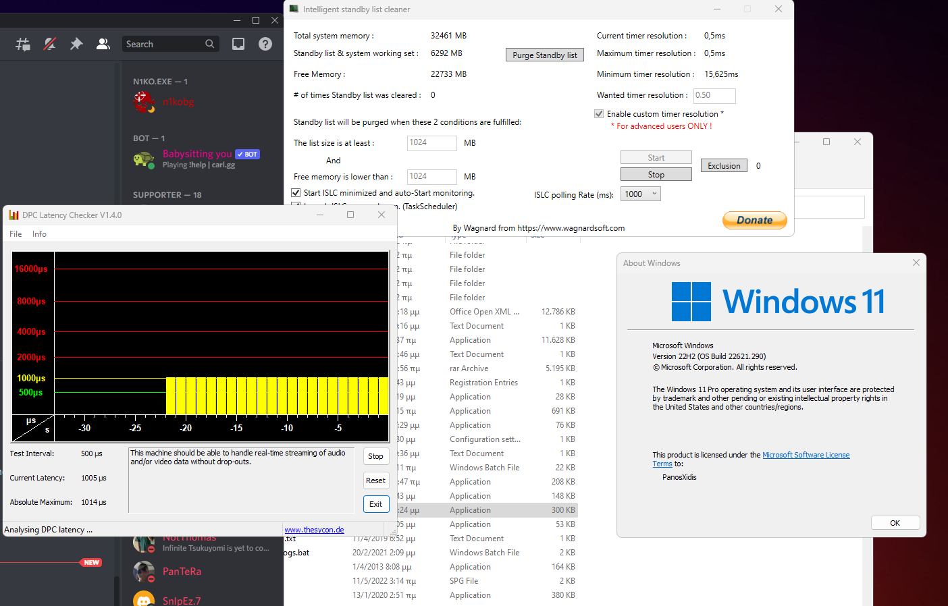Open the Info menu in DPC Latency Checker
The height and width of the screenshot is (606, 948).
(x=40, y=234)
